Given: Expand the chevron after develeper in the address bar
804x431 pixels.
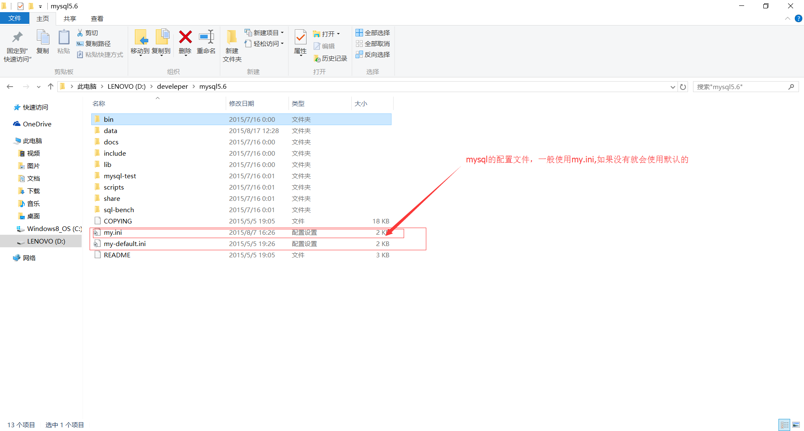Looking at the screenshot, I should point(193,87).
